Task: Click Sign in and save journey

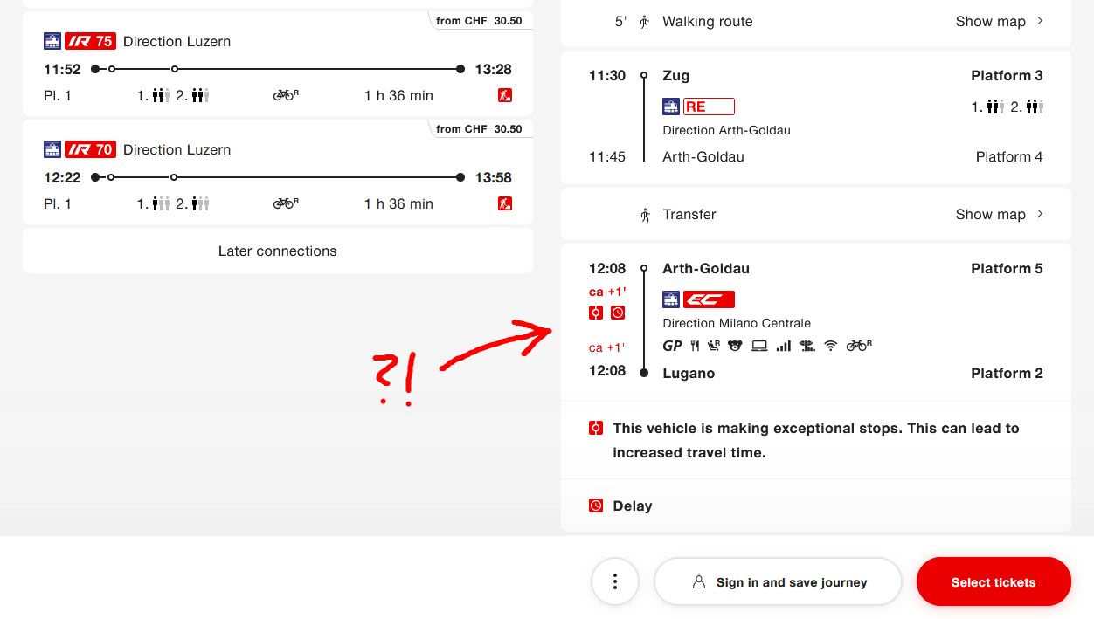Action: coord(778,582)
